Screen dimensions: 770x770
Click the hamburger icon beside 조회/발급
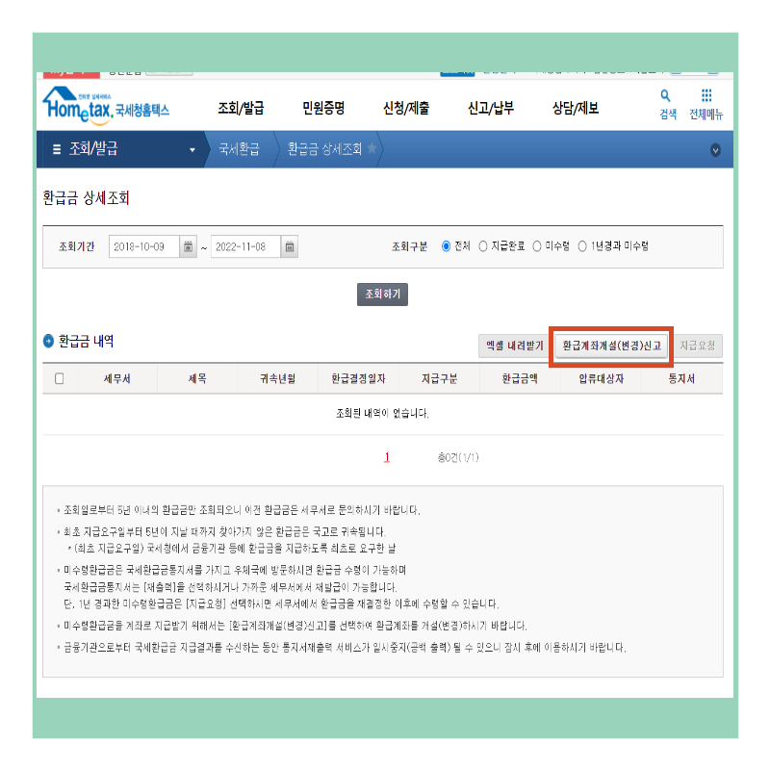(x=56, y=147)
